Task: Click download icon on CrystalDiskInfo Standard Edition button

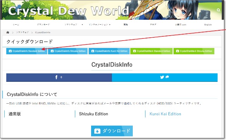Action: click(x=10, y=51)
